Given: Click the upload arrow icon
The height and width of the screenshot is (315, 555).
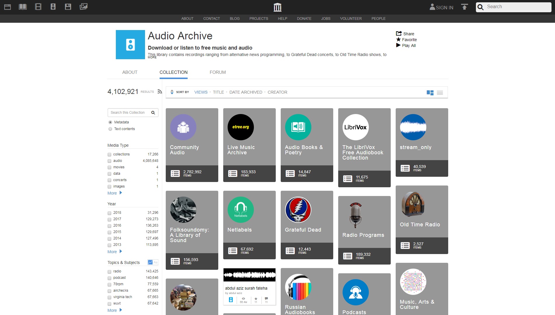Looking at the screenshot, I should (x=464, y=7).
